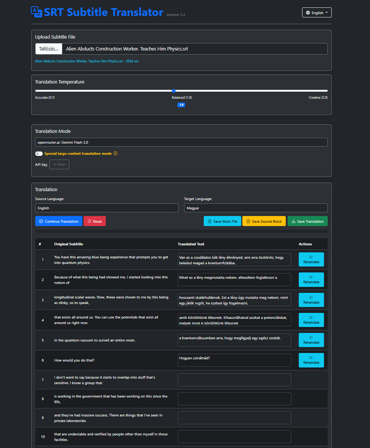
Task: Save the work file
Action: (222, 221)
